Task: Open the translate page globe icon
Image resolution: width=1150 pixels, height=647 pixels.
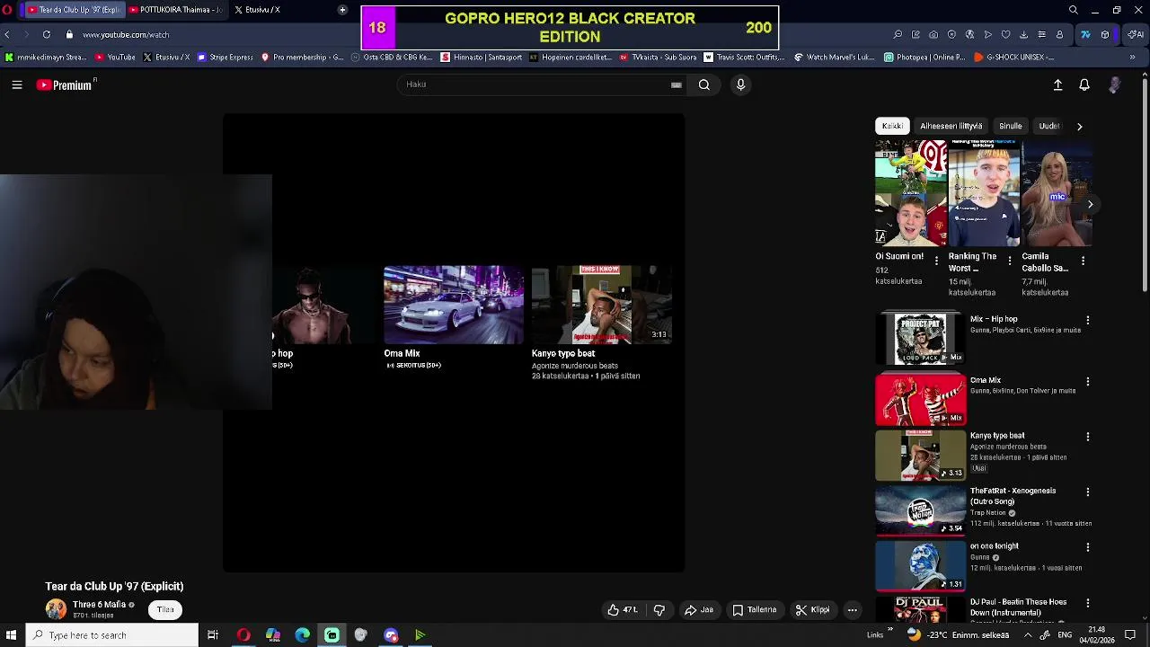Action: pos(969,34)
